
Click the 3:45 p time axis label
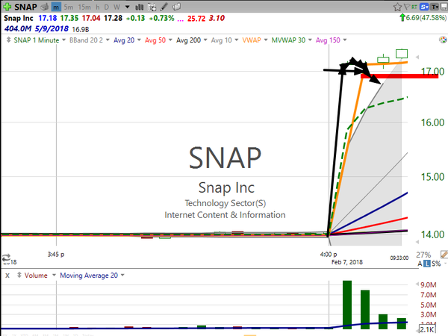(56, 254)
